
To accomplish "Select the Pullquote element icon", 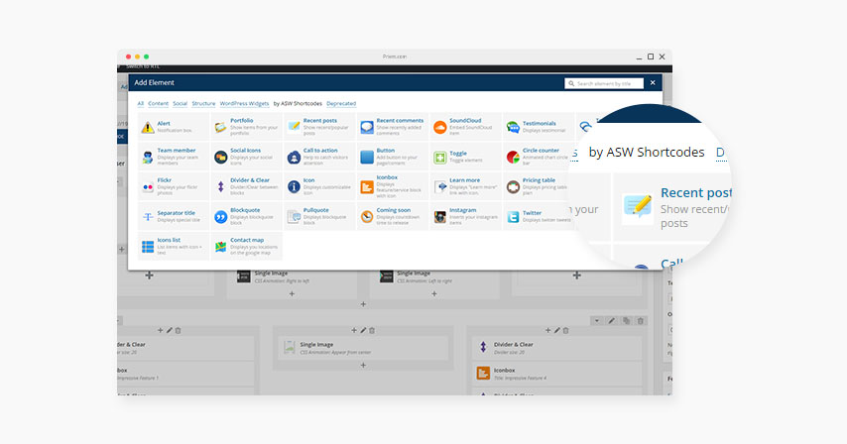I will [294, 217].
